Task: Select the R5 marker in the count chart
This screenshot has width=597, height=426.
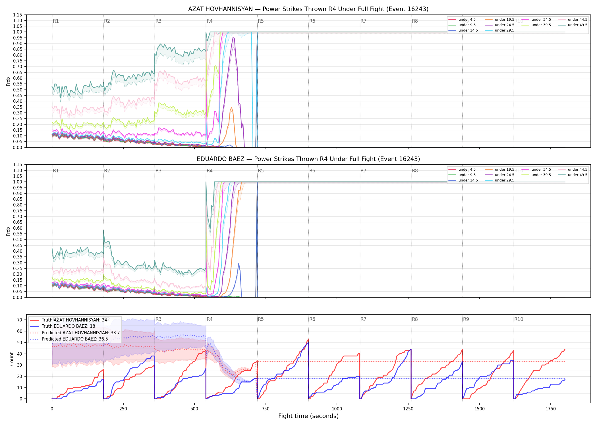Action: point(261,319)
